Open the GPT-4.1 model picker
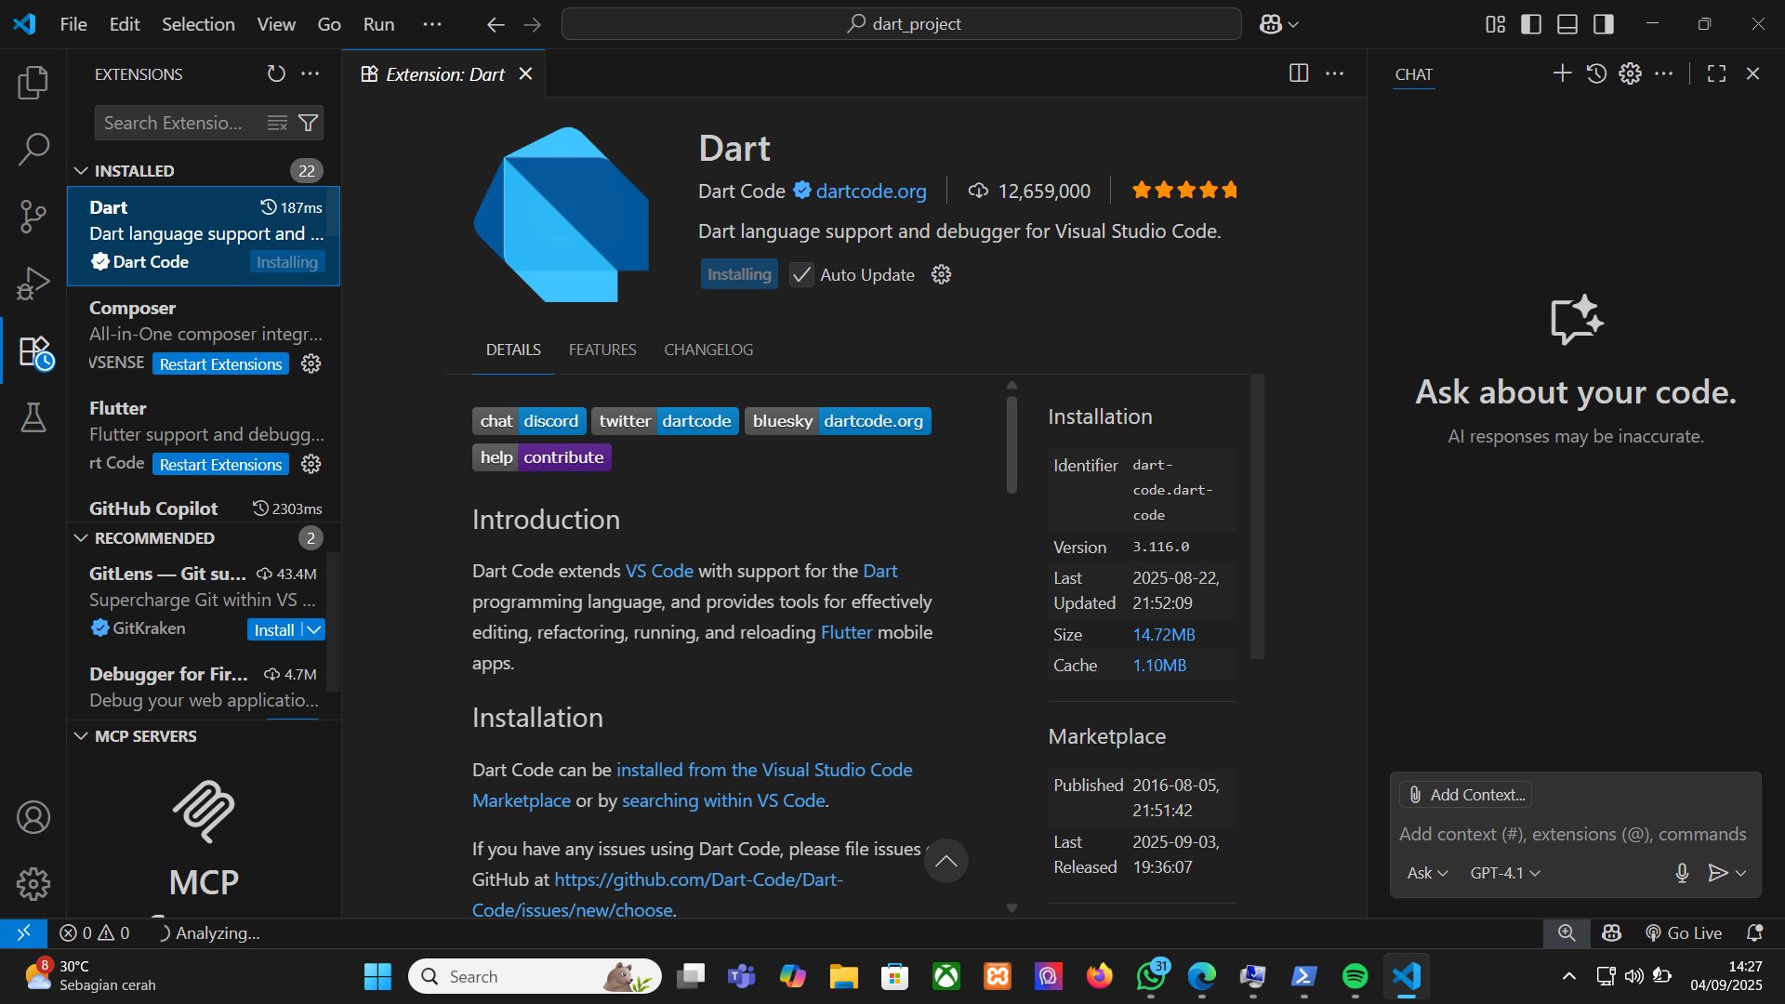 point(1502,873)
